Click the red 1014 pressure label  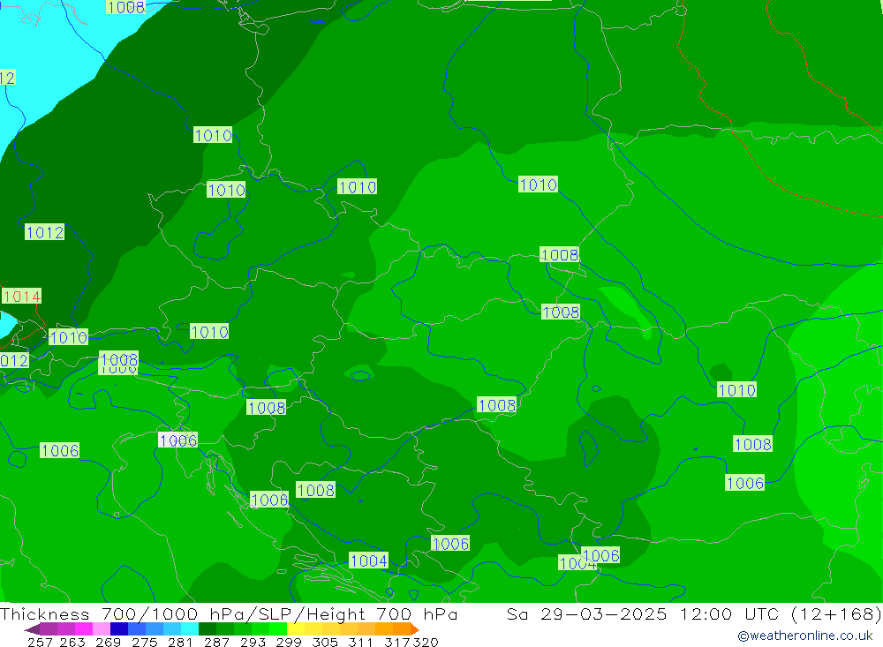[x=21, y=297]
